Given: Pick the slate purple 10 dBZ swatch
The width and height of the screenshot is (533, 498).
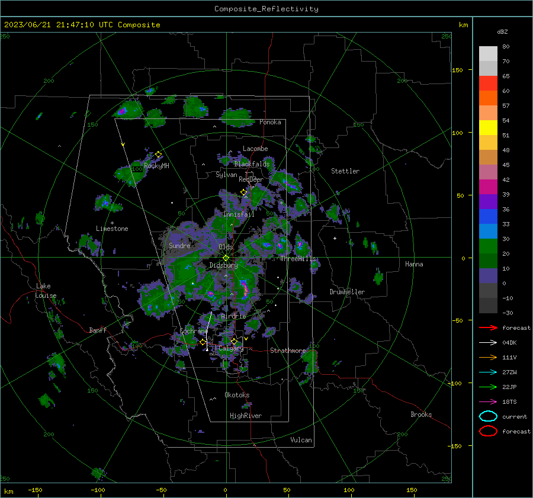Looking at the screenshot, I should [488, 276].
